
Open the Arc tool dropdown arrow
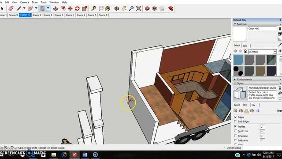click(x=36, y=8)
